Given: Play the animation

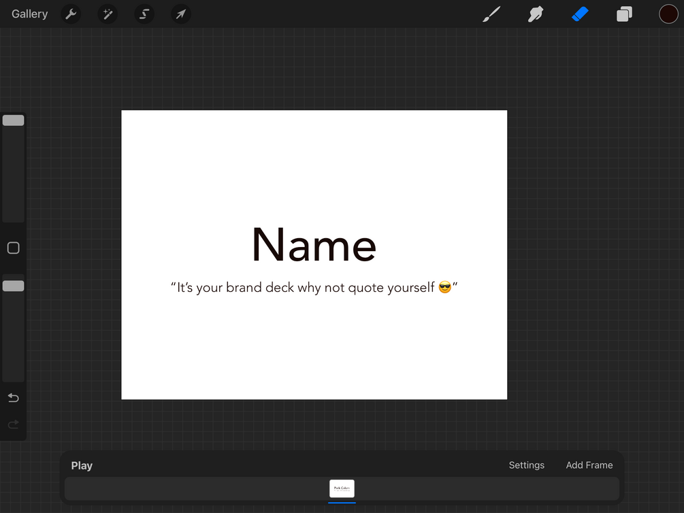Looking at the screenshot, I should 82,465.
